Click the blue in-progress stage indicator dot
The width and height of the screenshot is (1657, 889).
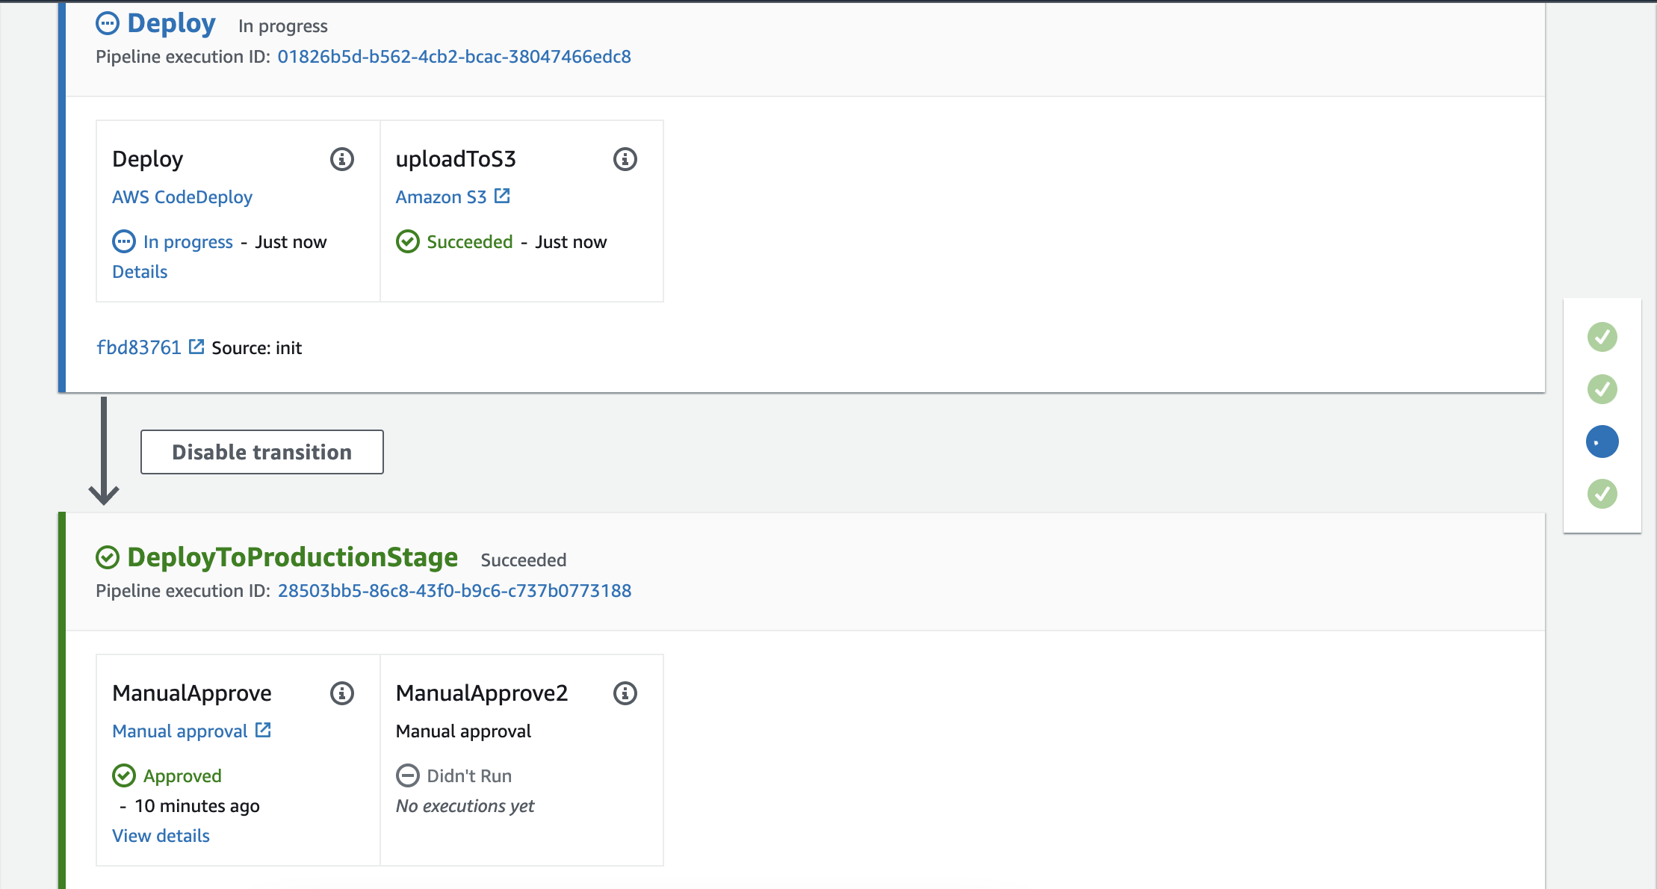1602,442
